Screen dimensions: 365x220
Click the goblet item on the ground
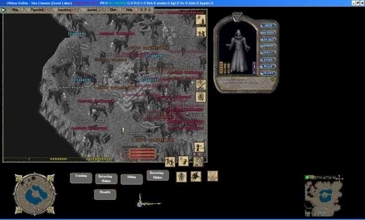[x=123, y=130]
